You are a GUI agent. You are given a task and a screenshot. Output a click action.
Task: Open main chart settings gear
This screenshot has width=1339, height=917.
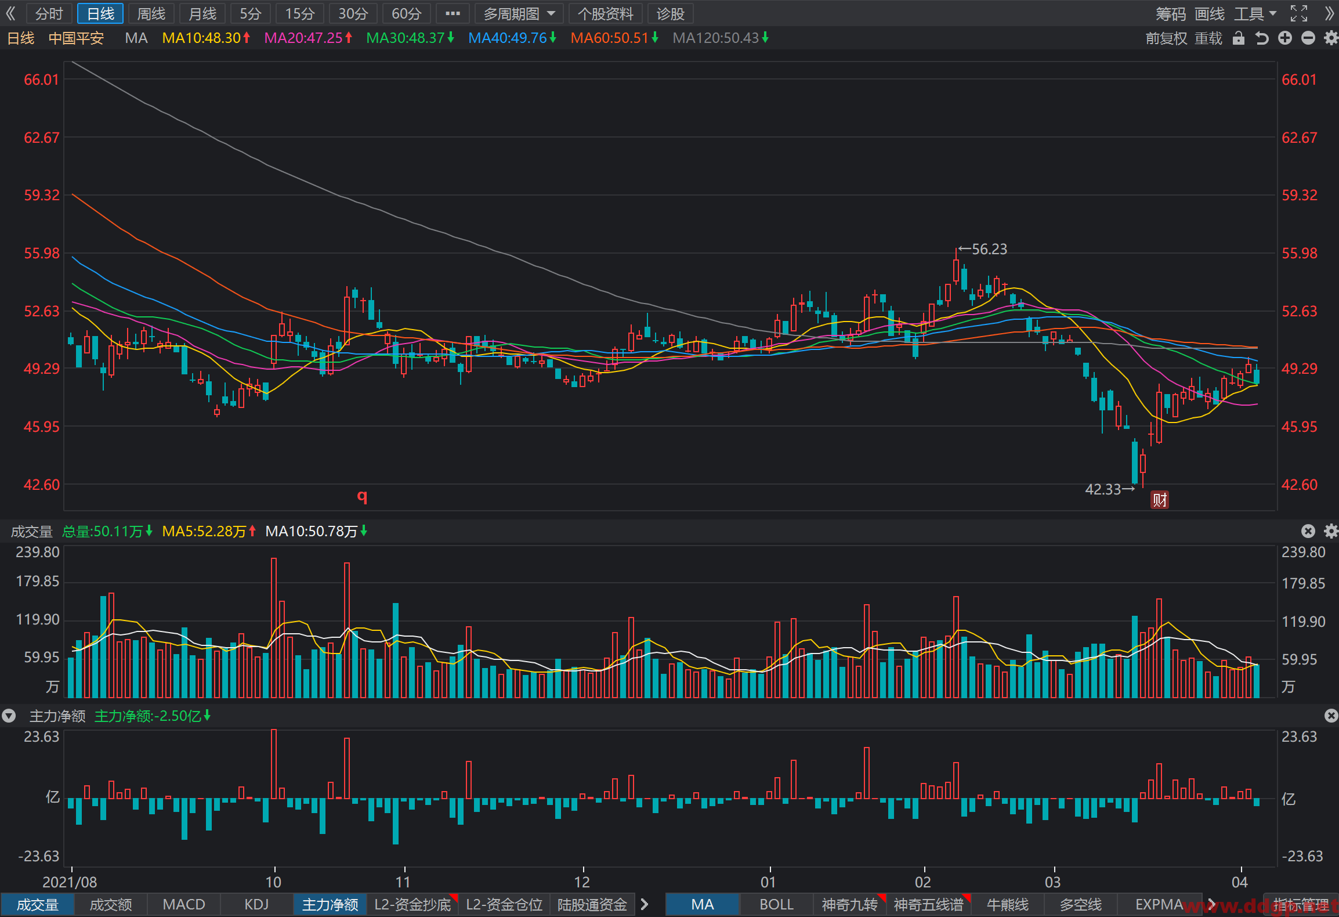click(x=1331, y=38)
